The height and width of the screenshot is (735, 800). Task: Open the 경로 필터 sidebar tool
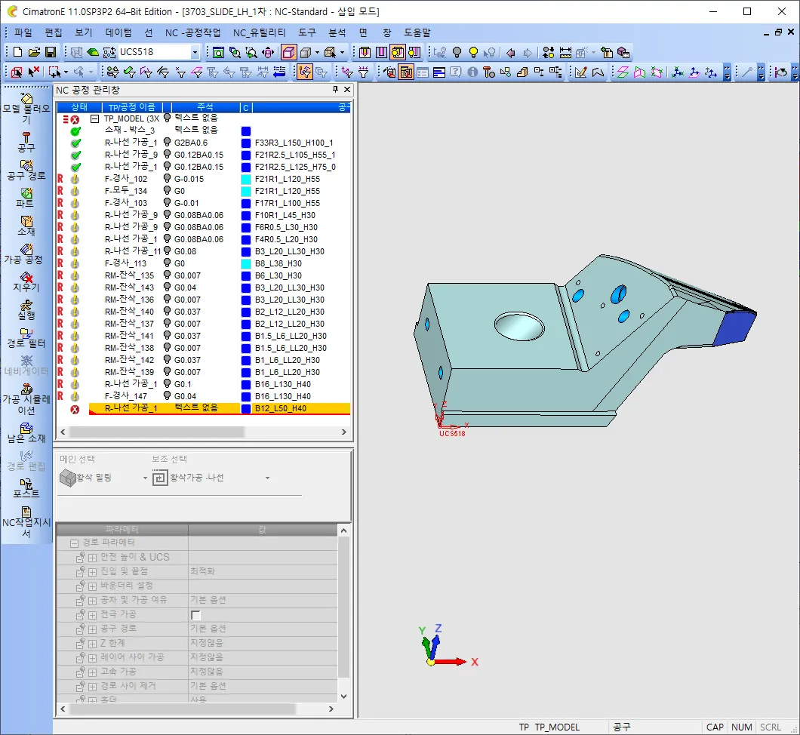pyautogui.click(x=26, y=337)
